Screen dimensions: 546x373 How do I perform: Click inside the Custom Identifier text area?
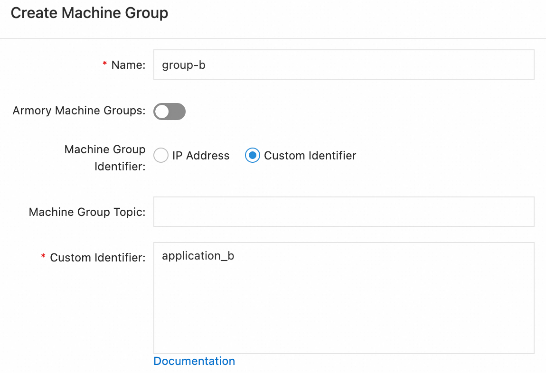[344, 304]
